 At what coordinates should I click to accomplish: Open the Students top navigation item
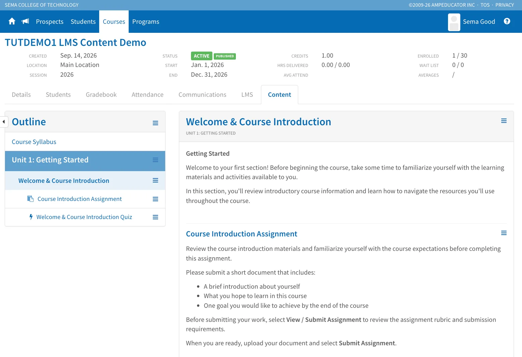click(x=83, y=22)
